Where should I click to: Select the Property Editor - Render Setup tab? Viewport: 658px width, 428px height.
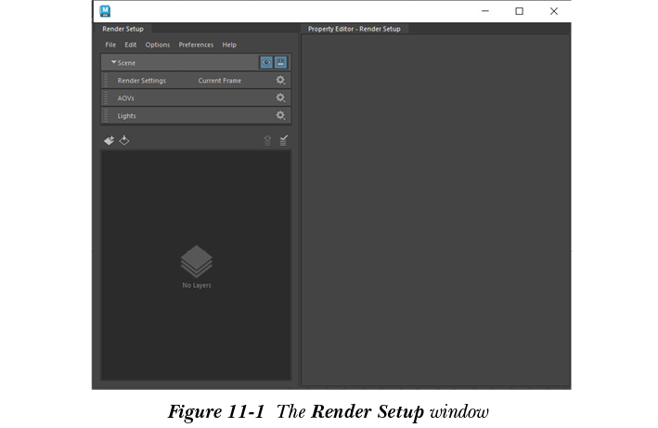coord(355,29)
